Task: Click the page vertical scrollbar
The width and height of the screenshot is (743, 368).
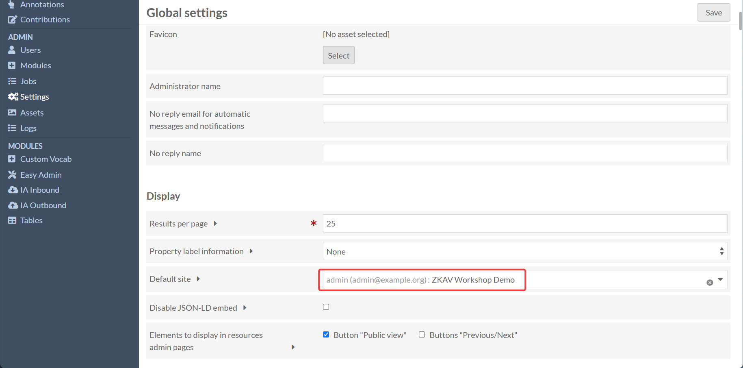Action: point(741,21)
